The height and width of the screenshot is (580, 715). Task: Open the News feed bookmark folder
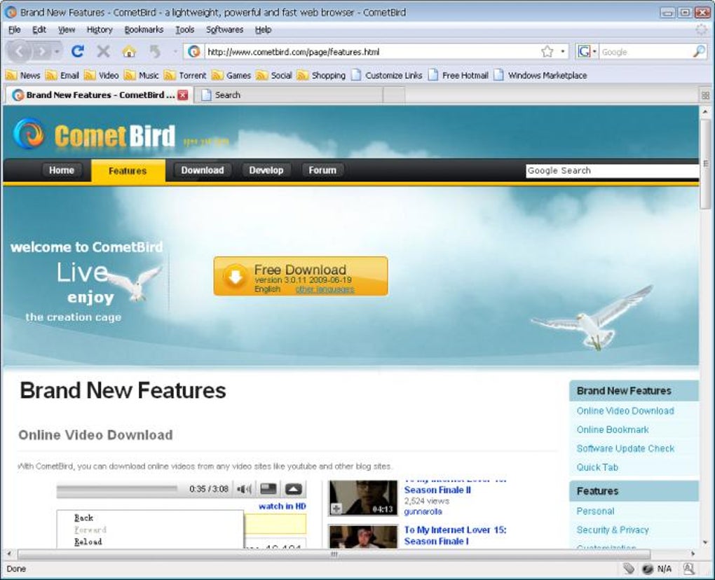click(23, 75)
